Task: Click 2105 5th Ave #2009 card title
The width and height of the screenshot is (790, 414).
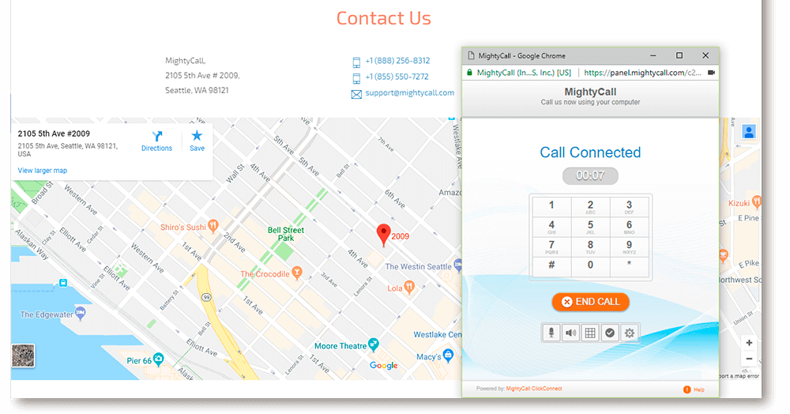Action: [x=54, y=134]
